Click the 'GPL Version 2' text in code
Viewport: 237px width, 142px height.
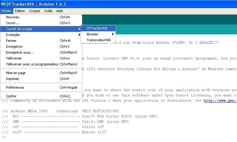(96, 100)
